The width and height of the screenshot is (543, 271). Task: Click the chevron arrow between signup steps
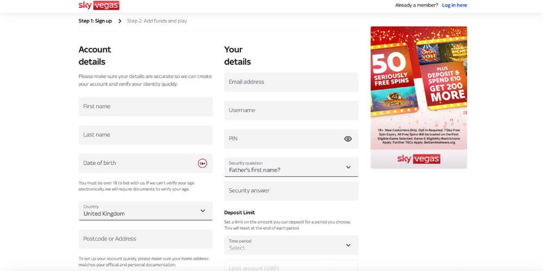pos(120,21)
